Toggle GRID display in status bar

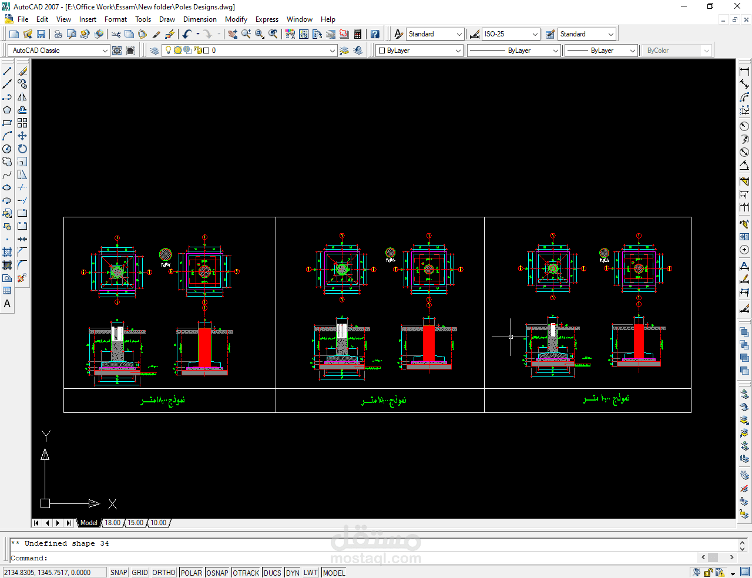(140, 573)
